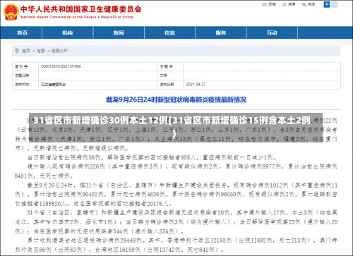353x256 pixels.
Task: Go to 首页 in the breadcrumb
Action: pyautogui.click(x=26, y=51)
